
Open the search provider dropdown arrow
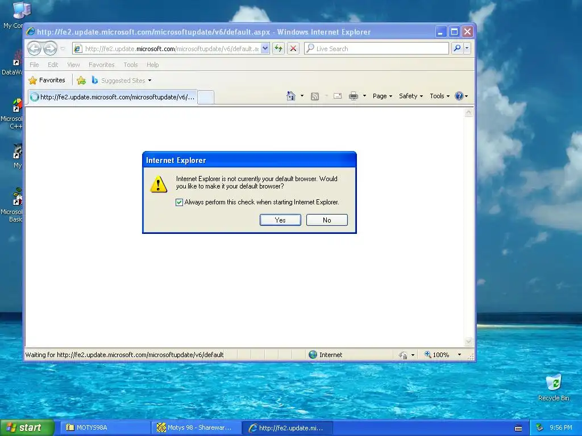click(467, 48)
